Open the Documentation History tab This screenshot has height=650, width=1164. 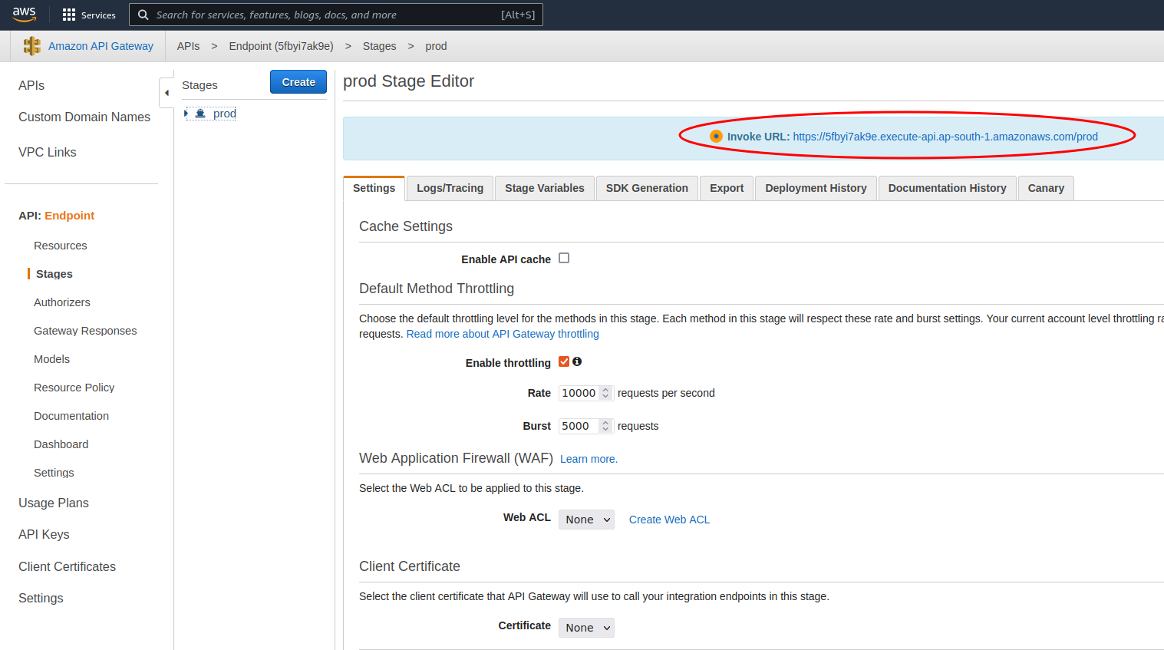coord(947,188)
